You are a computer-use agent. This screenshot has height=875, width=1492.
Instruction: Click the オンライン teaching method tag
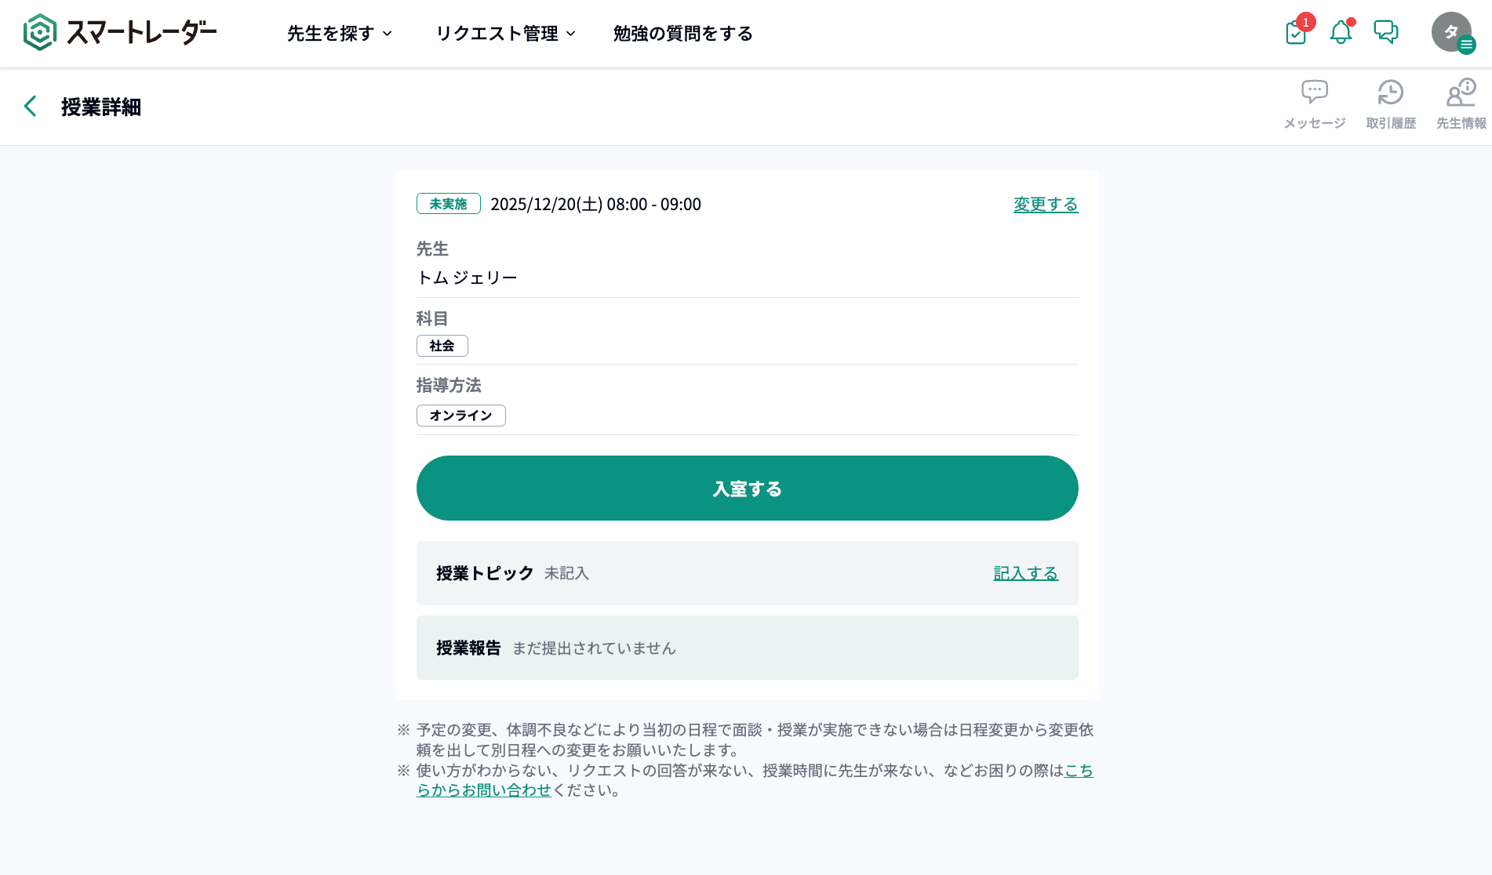point(460,416)
